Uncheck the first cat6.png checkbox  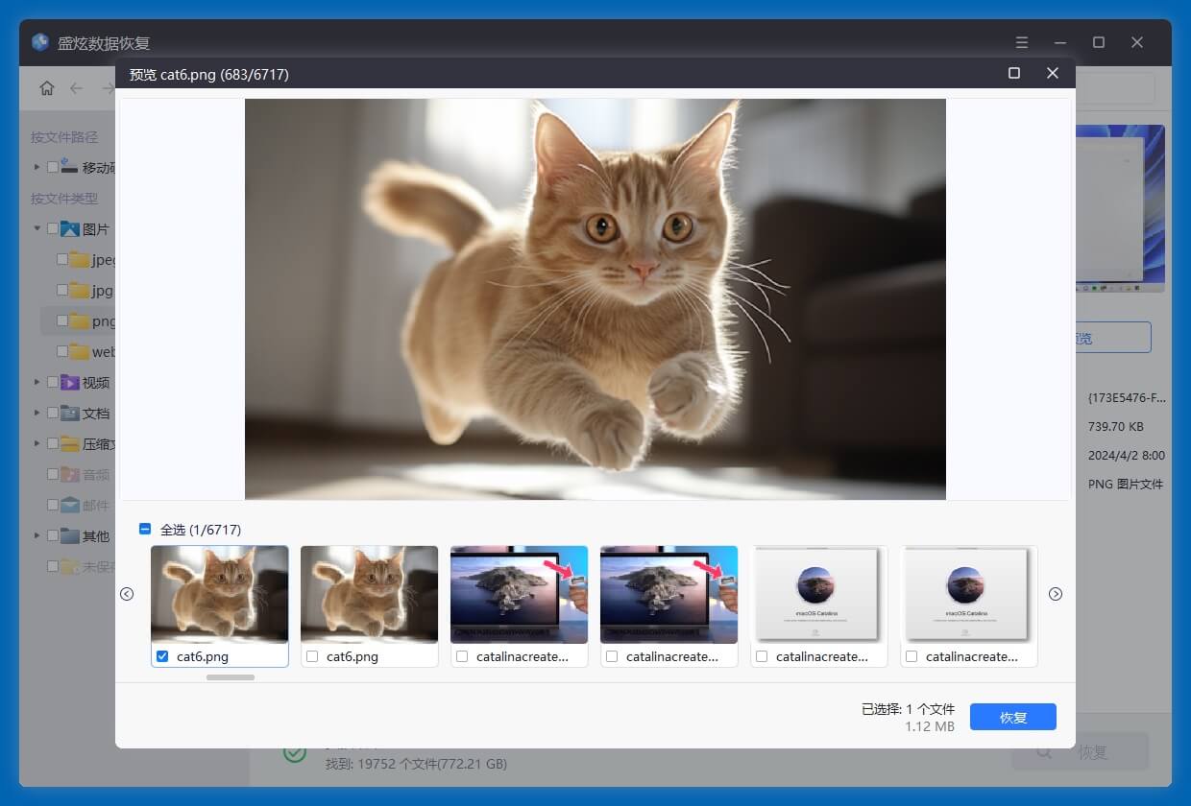tap(162, 656)
